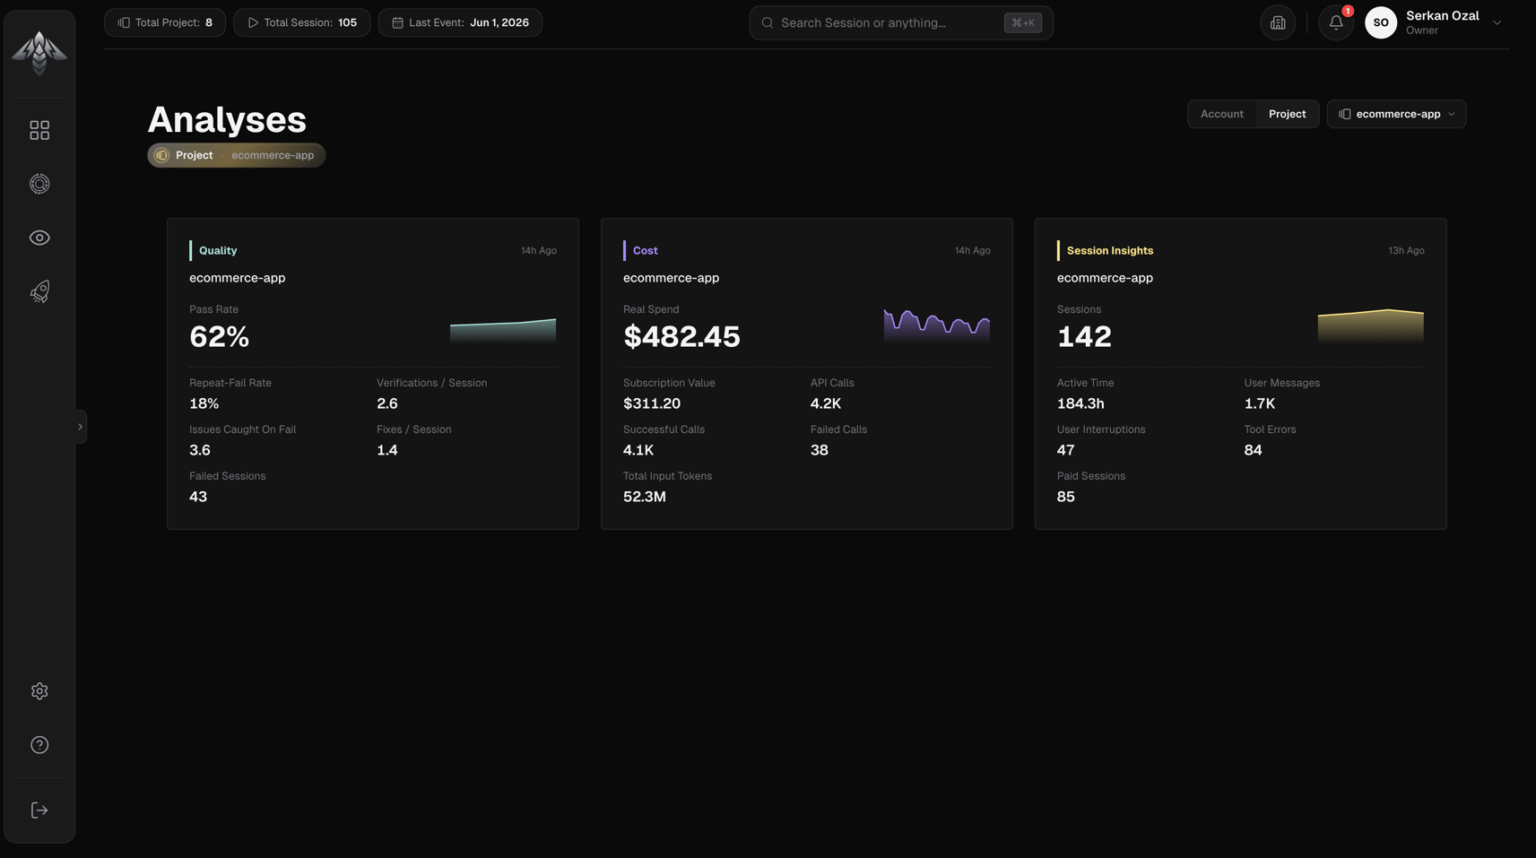Open the notifications bell
Screen dimensions: 1536x858
[x=1336, y=22]
